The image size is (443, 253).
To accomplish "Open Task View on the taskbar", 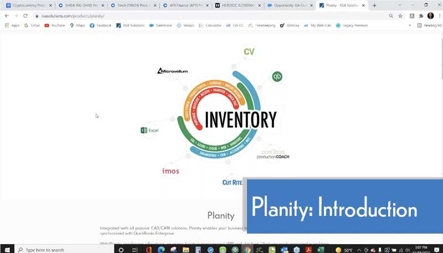I will 135,250.
